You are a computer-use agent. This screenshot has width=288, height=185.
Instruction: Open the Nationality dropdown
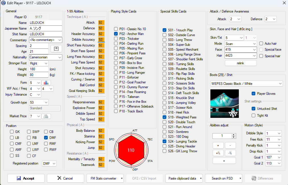[x=59, y=57]
